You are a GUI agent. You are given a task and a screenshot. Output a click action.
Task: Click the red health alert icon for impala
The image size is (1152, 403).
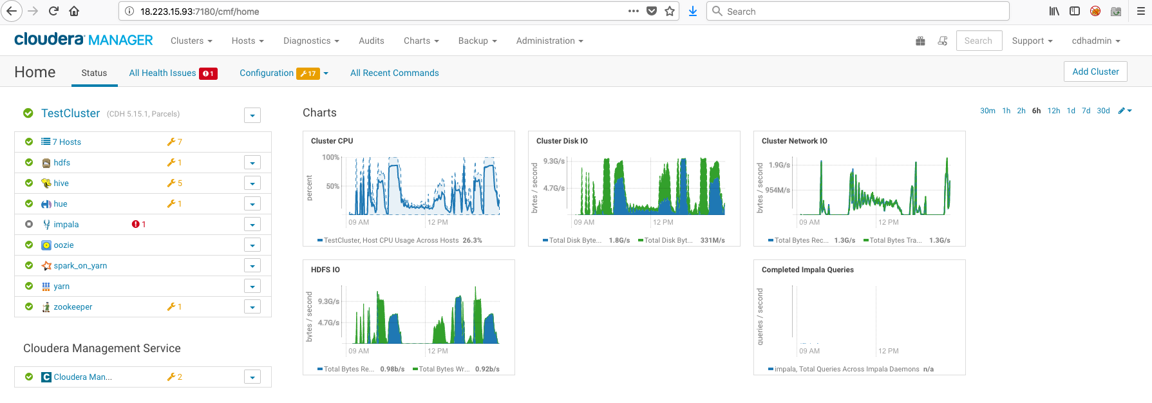click(x=135, y=225)
